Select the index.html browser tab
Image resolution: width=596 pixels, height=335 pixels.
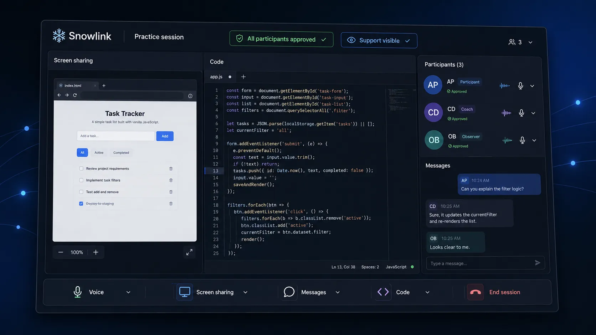tap(77, 85)
